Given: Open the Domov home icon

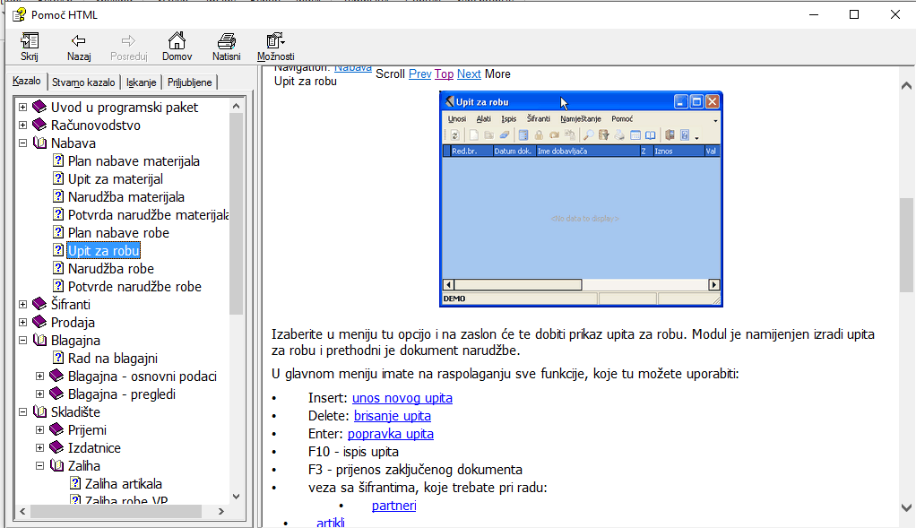Looking at the screenshot, I should point(177,41).
